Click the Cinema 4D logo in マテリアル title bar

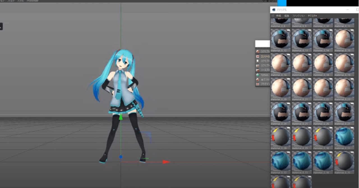tap(274, 10)
